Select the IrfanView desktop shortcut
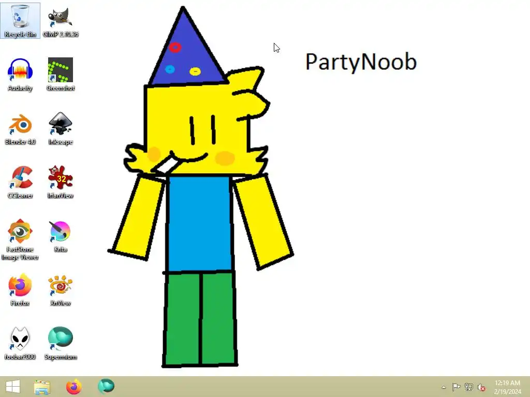 [x=61, y=182]
